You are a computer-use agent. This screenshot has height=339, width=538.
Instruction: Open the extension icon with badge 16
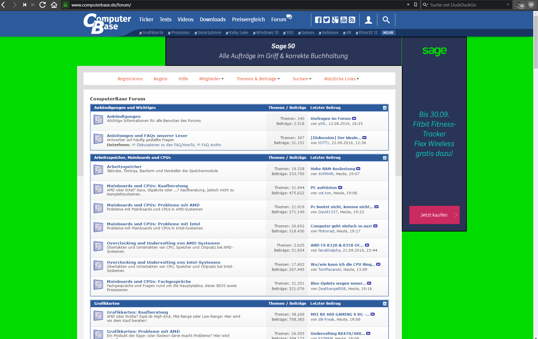[x=520, y=5]
